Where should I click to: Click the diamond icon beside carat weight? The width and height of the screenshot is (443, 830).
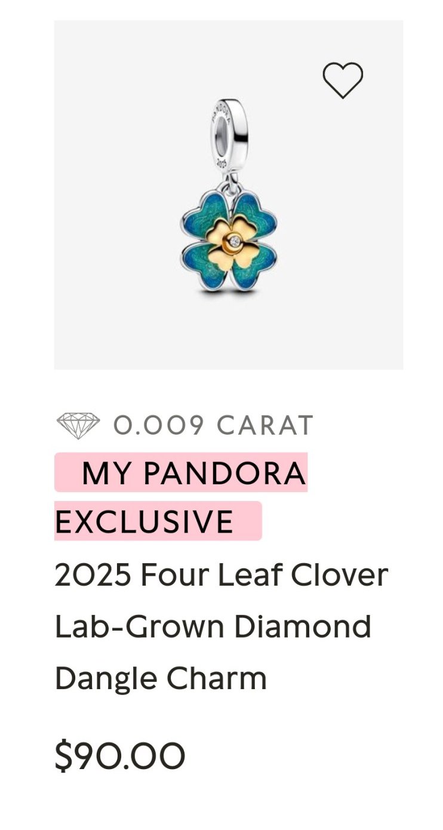click(x=78, y=425)
